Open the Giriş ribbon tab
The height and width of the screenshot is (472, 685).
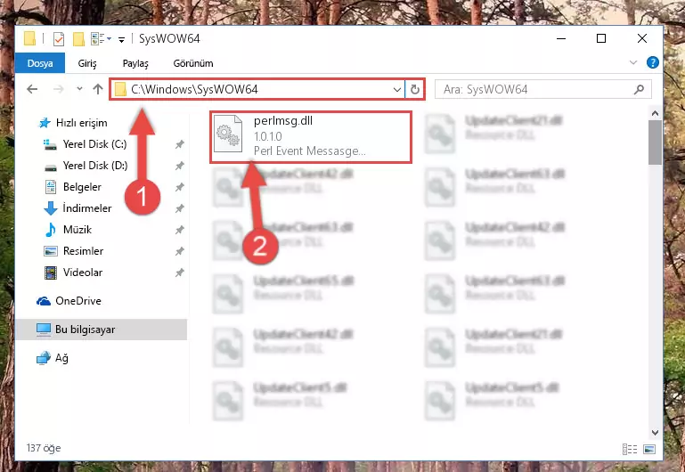point(87,63)
